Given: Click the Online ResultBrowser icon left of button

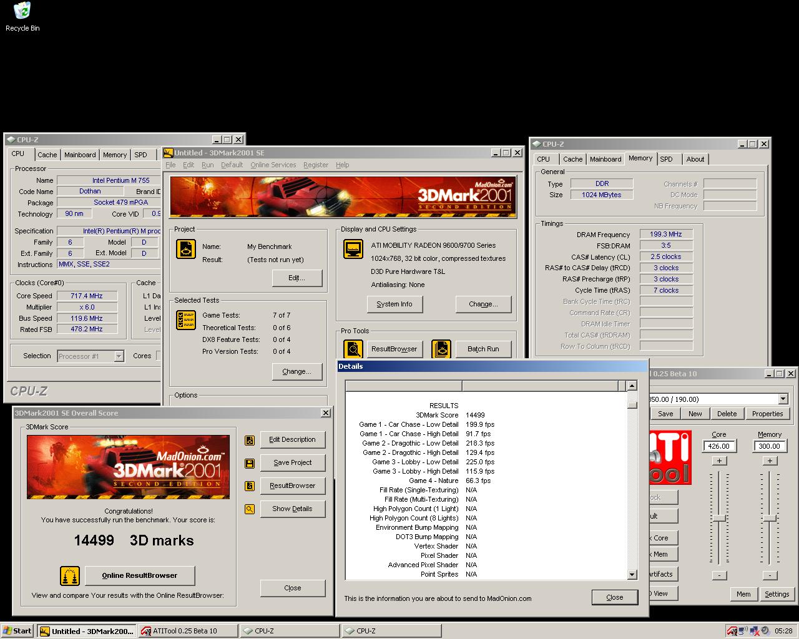Looking at the screenshot, I should 70,575.
